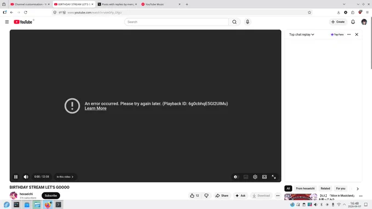Click the taskbar clock
The image size is (372, 209).
tap(354, 205)
